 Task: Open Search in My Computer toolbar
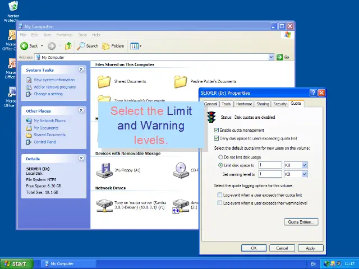(88, 46)
